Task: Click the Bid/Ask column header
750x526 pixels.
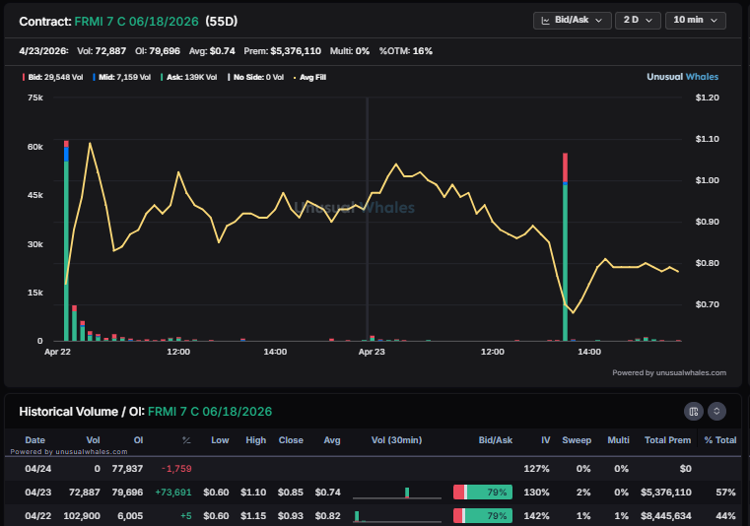Action: click(x=496, y=440)
